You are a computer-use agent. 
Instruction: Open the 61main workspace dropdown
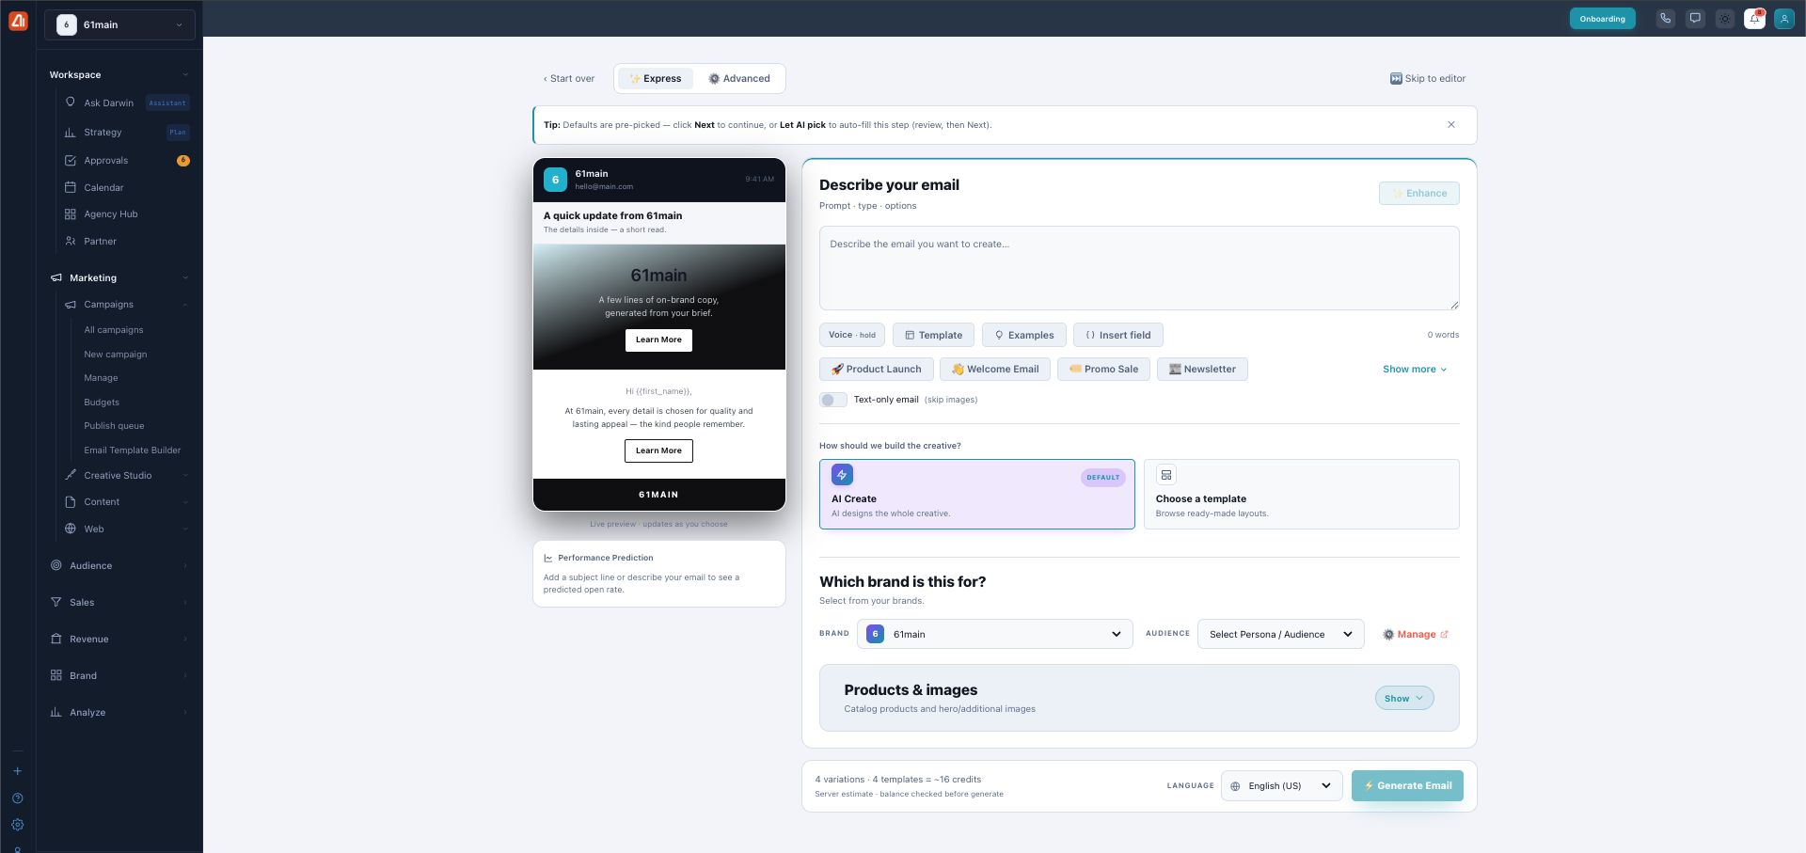click(x=119, y=24)
